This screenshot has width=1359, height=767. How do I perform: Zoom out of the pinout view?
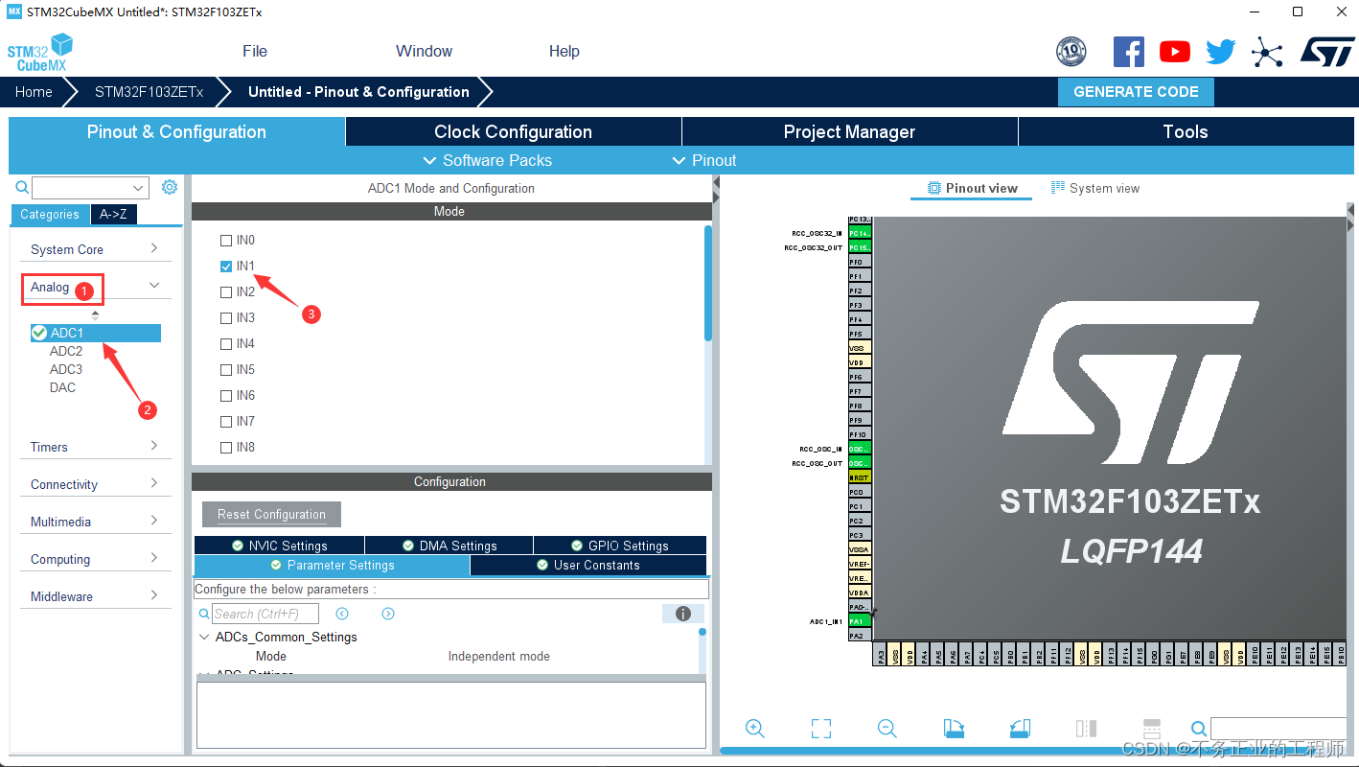coord(887,729)
